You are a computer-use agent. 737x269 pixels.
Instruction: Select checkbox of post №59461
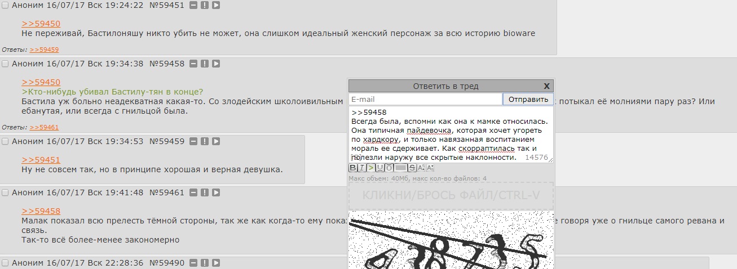click(x=5, y=193)
